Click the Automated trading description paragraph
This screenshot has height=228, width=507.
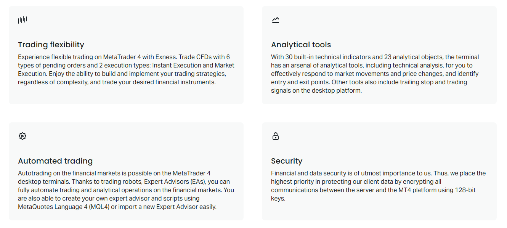tap(126, 190)
